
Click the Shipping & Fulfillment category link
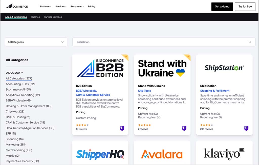(215, 91)
